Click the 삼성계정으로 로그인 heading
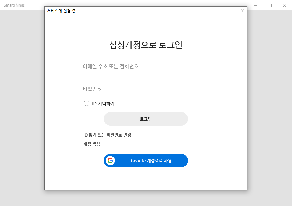This screenshot has height=206, width=292. (x=146, y=45)
